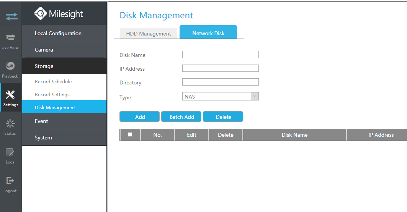Open the Type dropdown showing NAS
407x212 pixels.
tap(220, 97)
